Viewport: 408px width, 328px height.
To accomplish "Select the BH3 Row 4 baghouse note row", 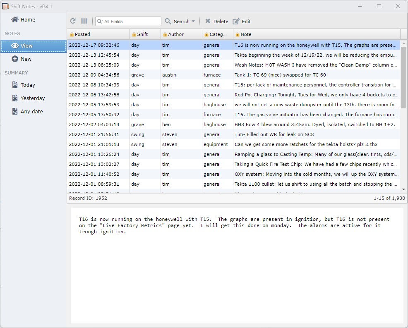I will point(233,124).
